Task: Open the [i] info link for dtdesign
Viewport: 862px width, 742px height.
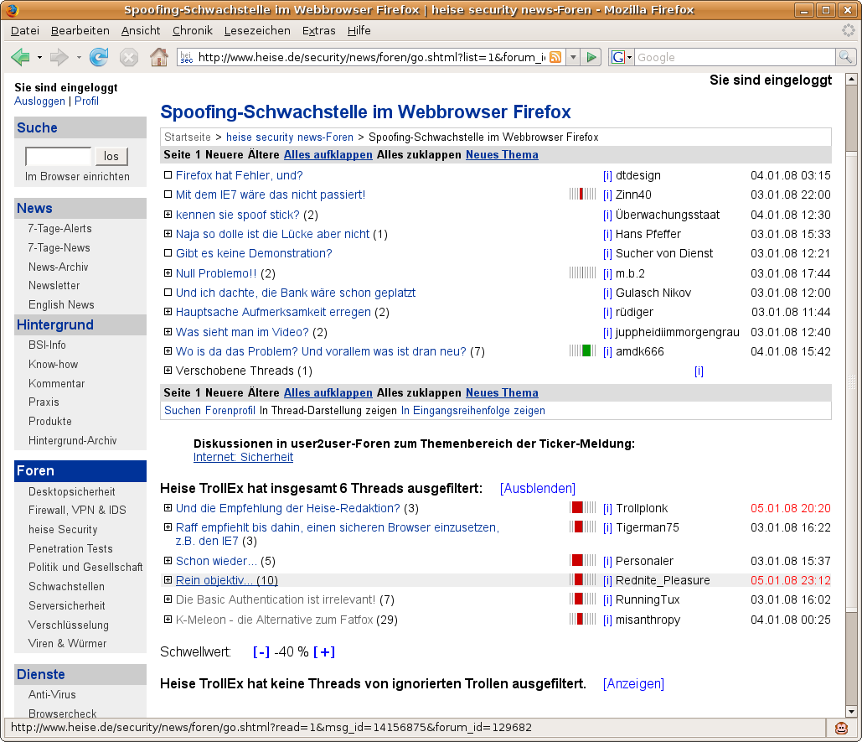Action: (x=607, y=175)
